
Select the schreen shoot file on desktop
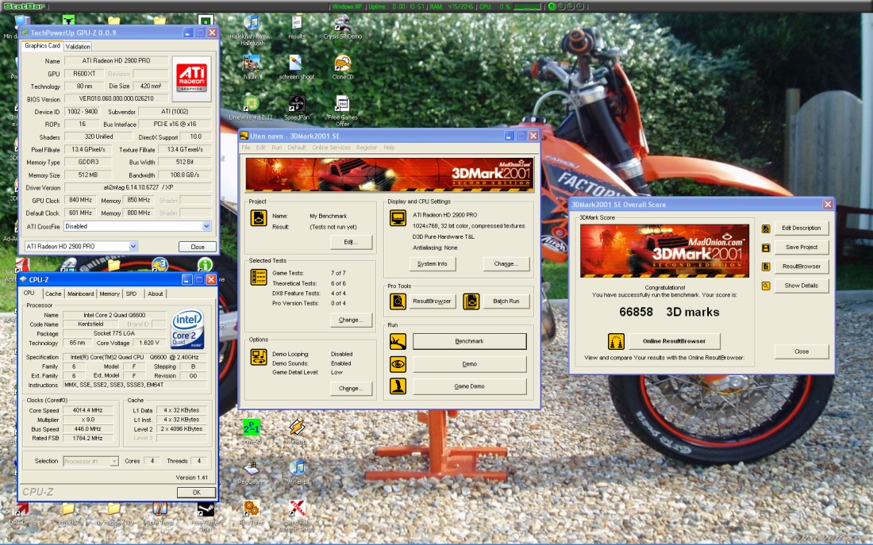(x=296, y=67)
